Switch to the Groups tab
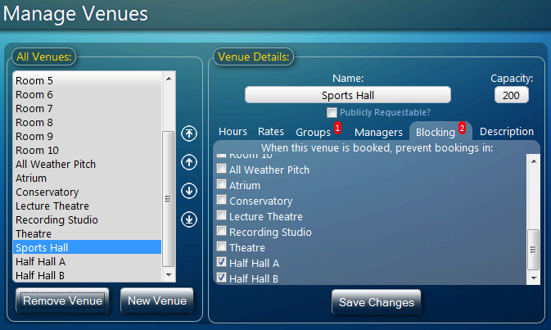 (313, 133)
